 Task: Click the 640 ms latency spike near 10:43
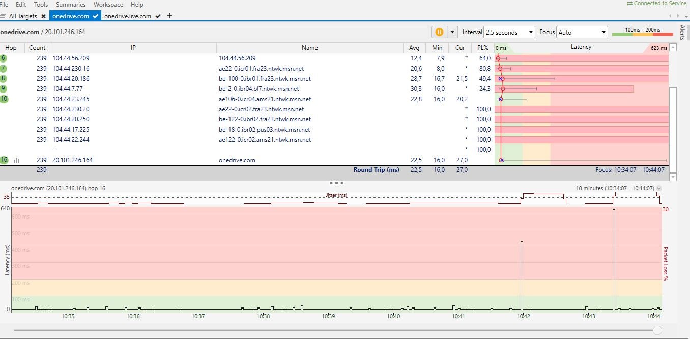[x=614, y=259]
